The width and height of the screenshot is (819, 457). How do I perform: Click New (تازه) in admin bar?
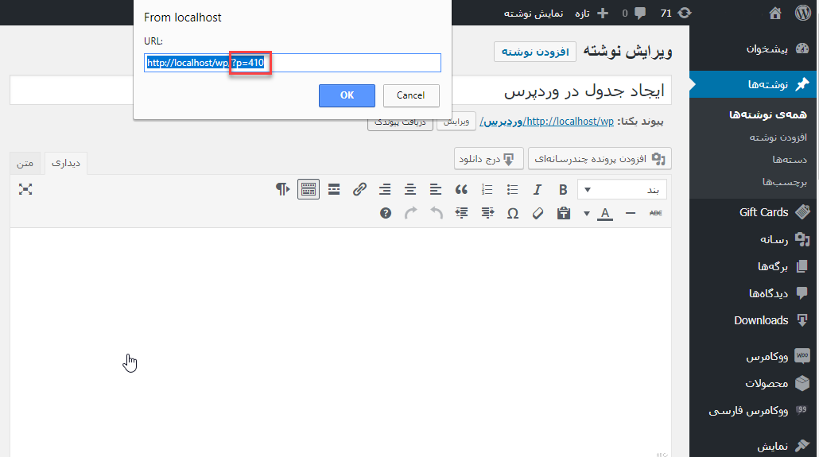(592, 13)
